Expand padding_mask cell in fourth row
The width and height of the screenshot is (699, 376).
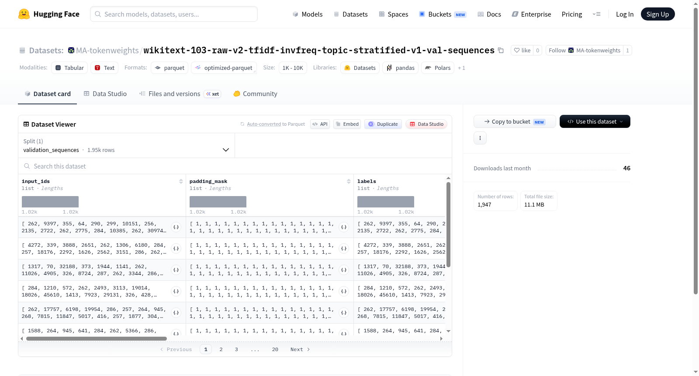coord(344,291)
